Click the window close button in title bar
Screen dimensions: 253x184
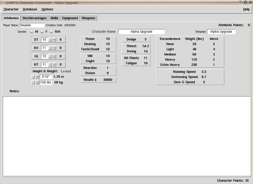click(250, 3)
